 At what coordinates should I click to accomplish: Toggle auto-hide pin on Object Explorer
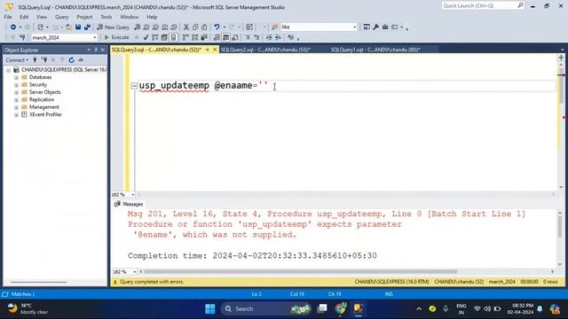point(96,50)
